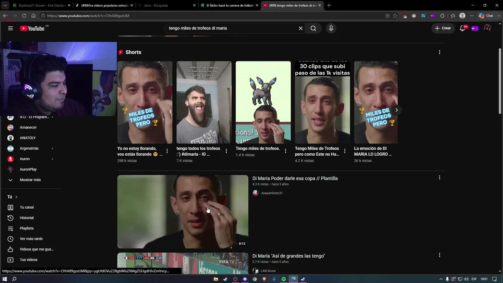Expand subscriptions with Mostrar más
The height and width of the screenshot is (283, 503).
pyautogui.click(x=31, y=180)
